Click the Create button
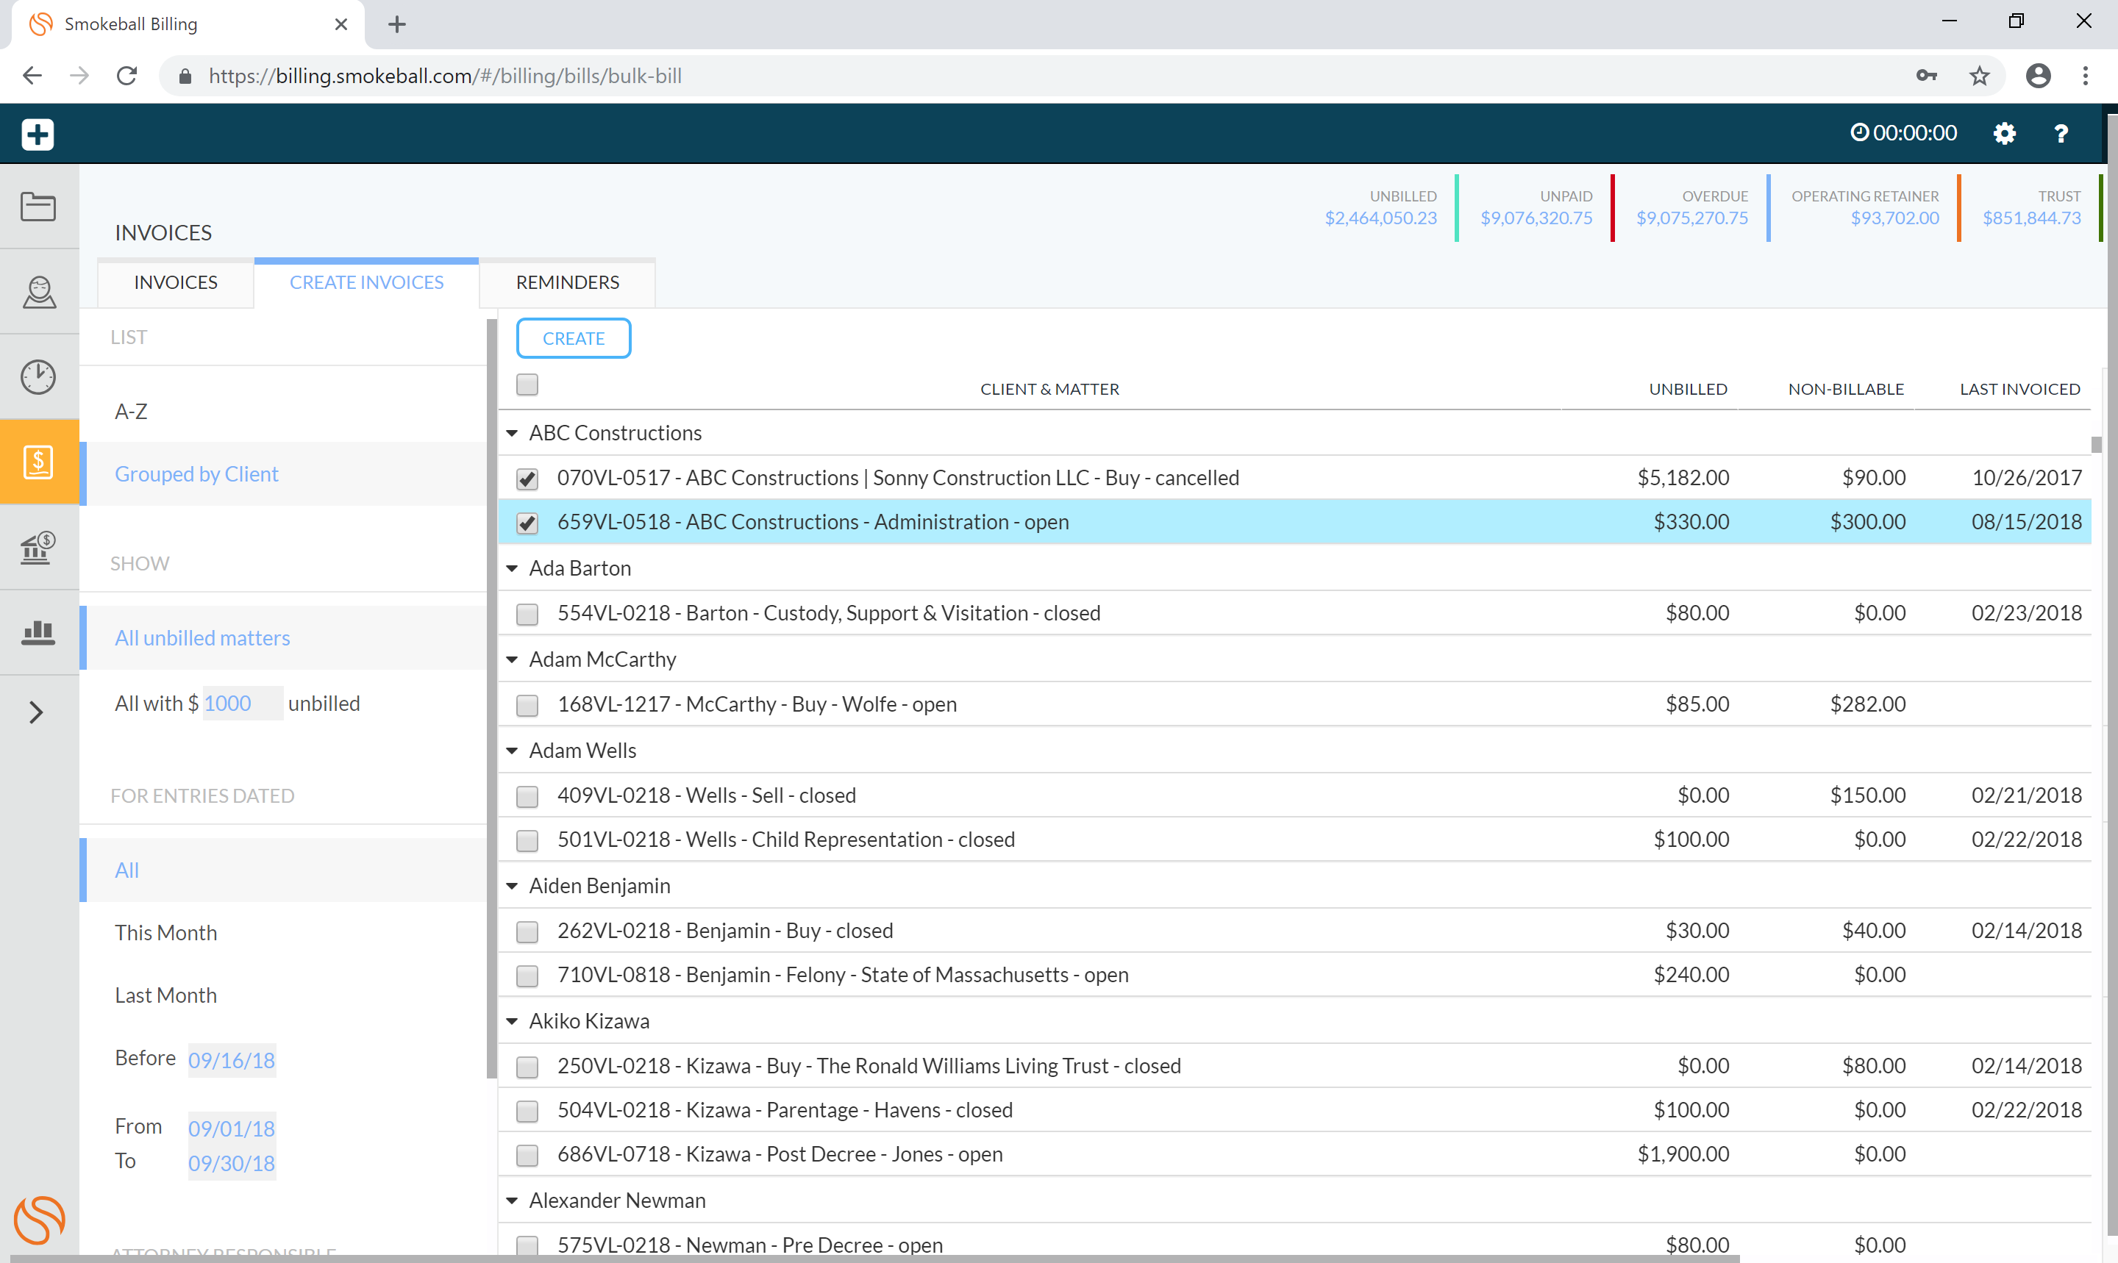This screenshot has width=2118, height=1263. (x=573, y=339)
